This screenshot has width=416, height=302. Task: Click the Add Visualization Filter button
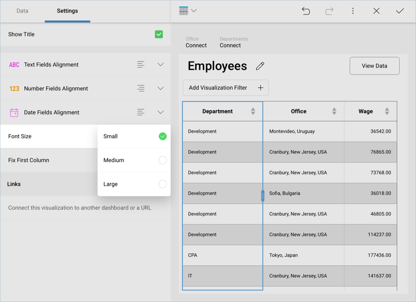(x=226, y=88)
